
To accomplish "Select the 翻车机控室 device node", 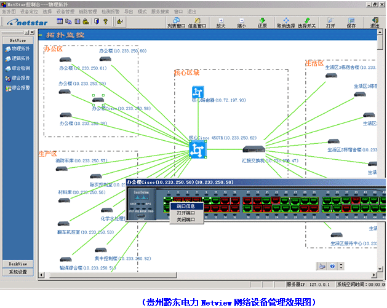I will point(63,224).
